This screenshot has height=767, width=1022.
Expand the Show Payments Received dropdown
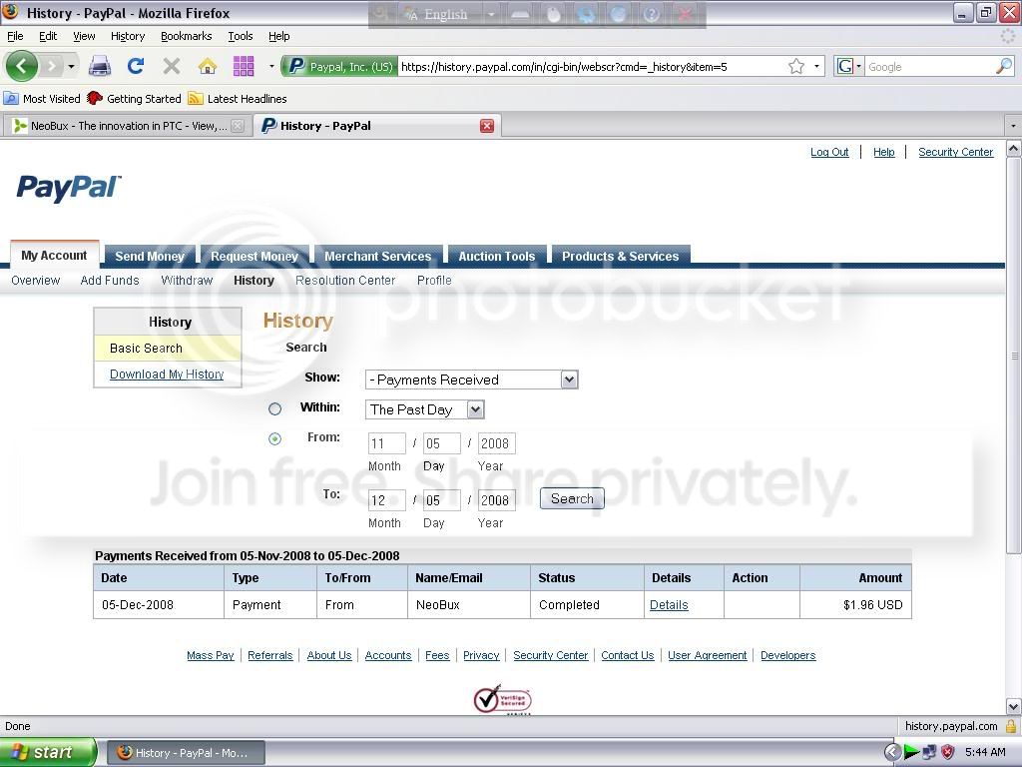569,380
